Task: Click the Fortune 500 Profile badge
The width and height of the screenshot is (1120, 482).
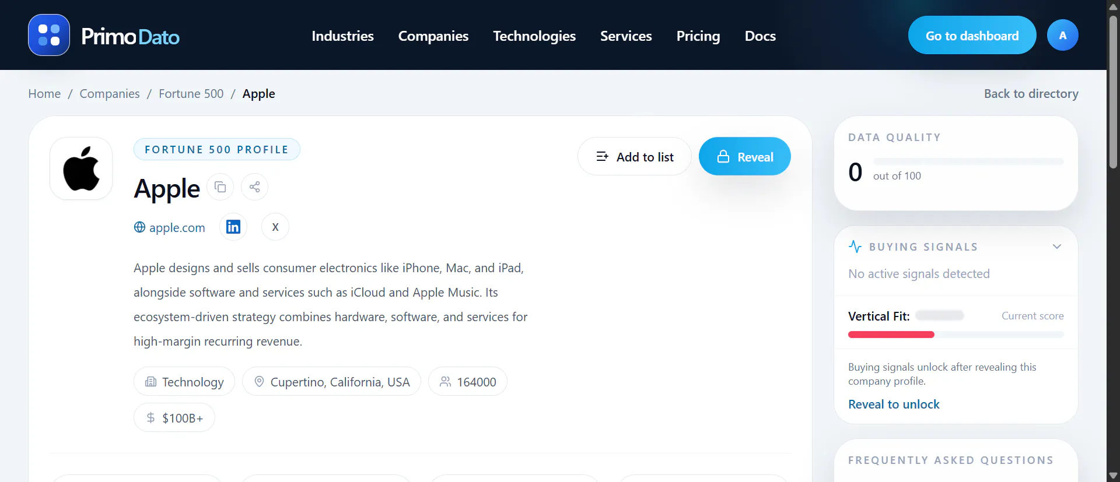Action: pos(217,149)
